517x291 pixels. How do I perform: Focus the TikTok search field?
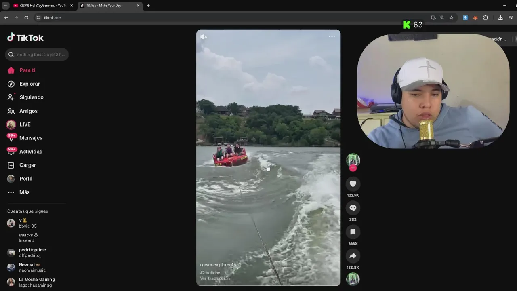[x=37, y=55]
